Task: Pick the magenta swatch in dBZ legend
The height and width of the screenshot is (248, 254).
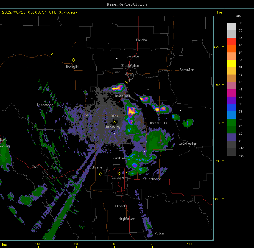Action: 232,93
